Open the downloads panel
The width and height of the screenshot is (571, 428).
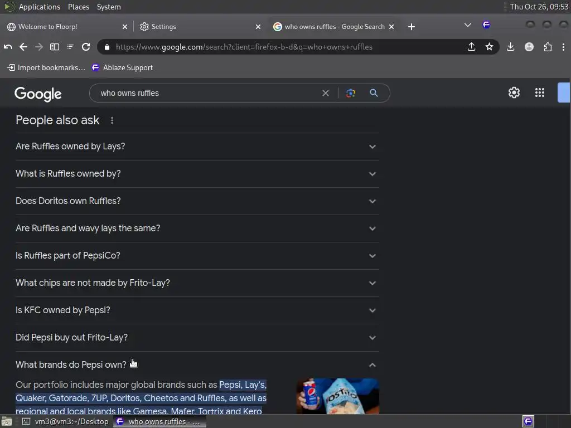tap(511, 47)
